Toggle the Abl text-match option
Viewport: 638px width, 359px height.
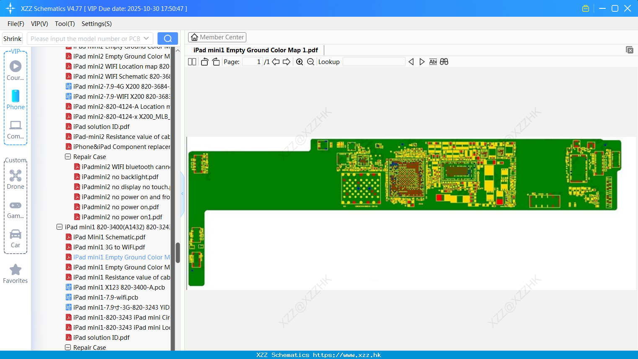433,62
